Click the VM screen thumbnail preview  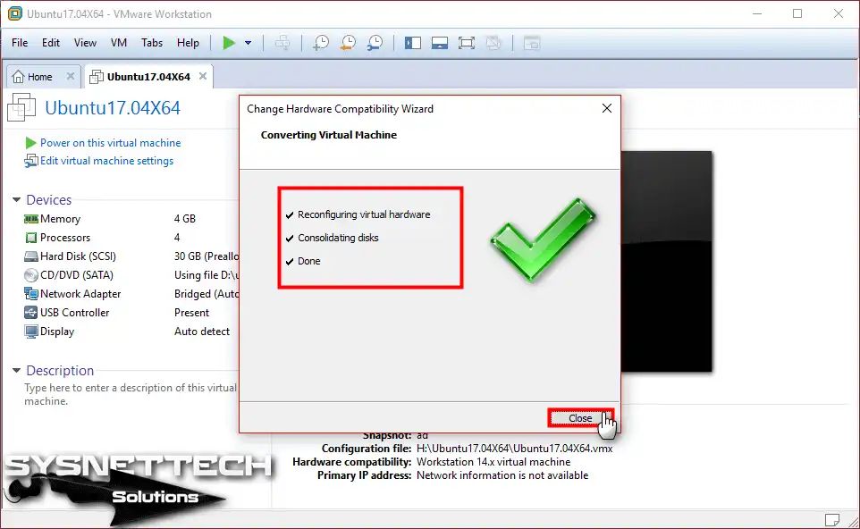666,262
